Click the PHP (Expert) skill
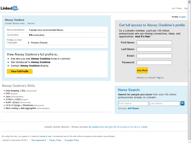 click(12, 94)
